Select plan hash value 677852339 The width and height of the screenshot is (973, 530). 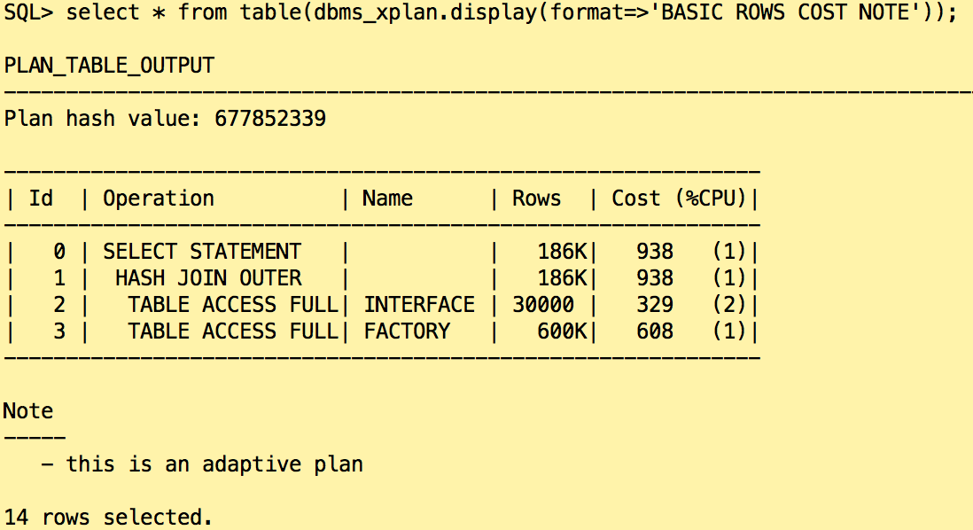(270, 118)
